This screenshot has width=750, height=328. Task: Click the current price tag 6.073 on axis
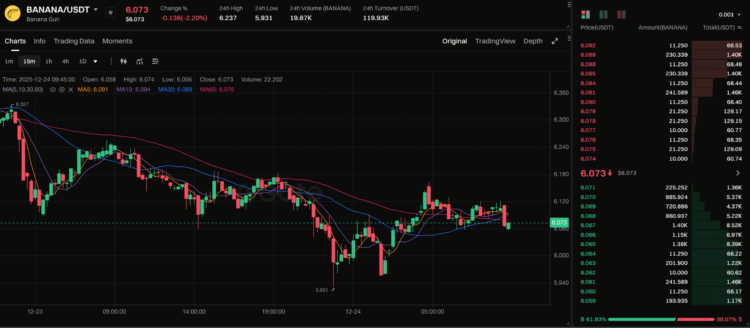559,223
